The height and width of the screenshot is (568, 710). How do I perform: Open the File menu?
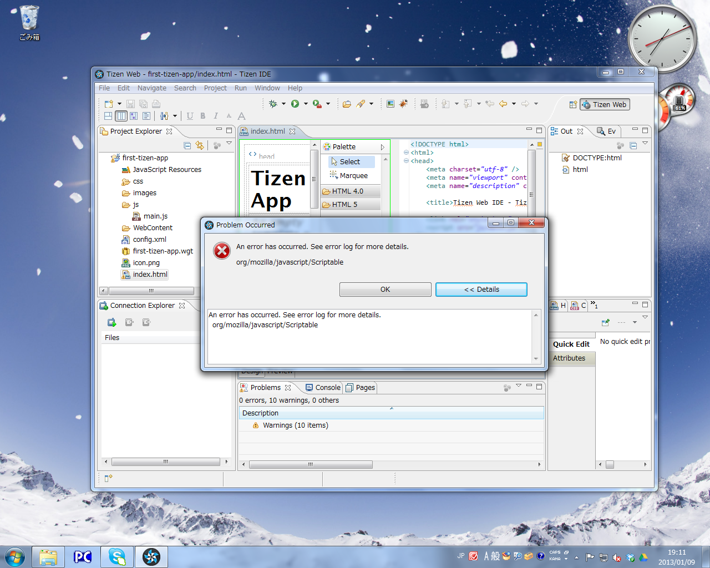104,88
